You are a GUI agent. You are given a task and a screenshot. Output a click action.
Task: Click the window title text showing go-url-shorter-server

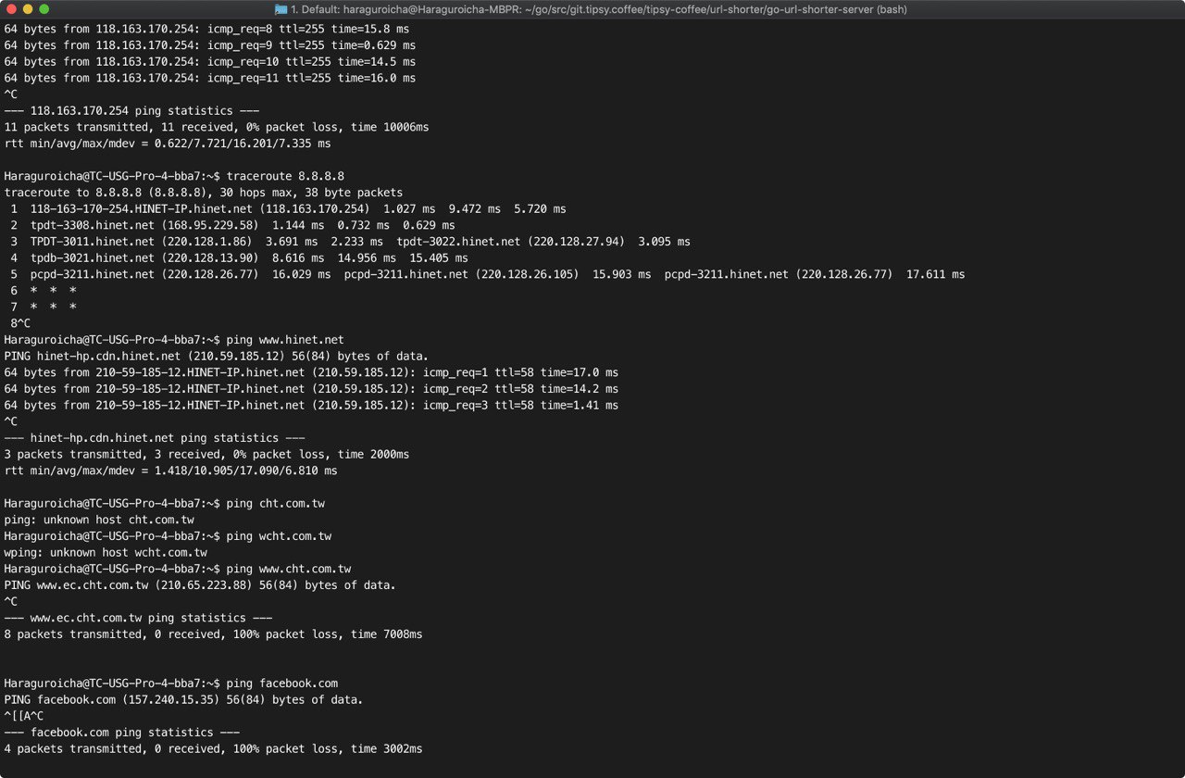pos(600,9)
